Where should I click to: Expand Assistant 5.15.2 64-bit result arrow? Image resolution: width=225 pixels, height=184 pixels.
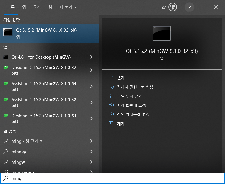pyautogui.click(x=91, y=86)
